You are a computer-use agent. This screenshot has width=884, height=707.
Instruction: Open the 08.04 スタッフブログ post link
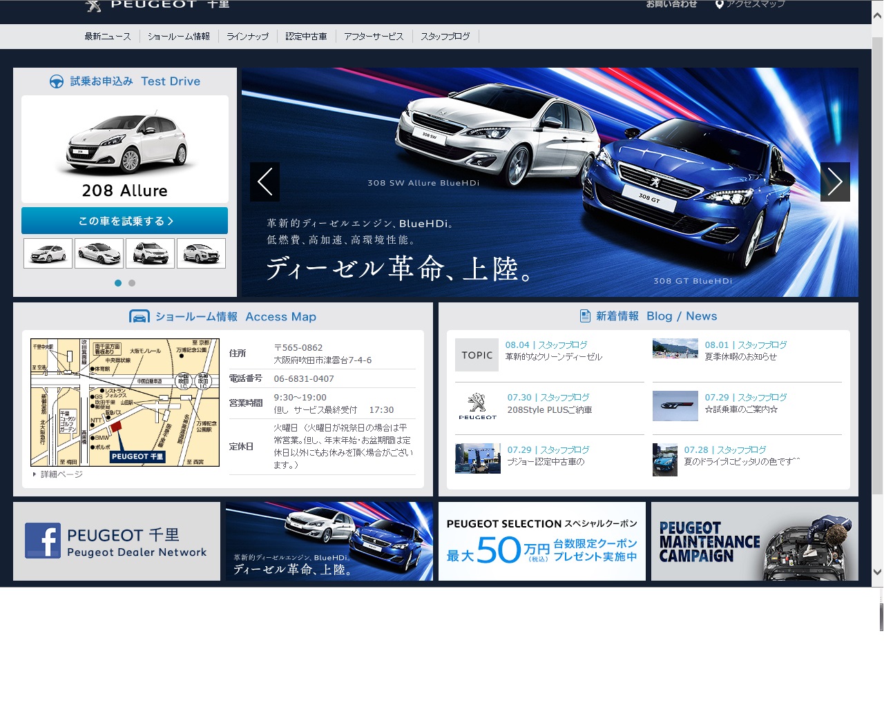click(546, 345)
